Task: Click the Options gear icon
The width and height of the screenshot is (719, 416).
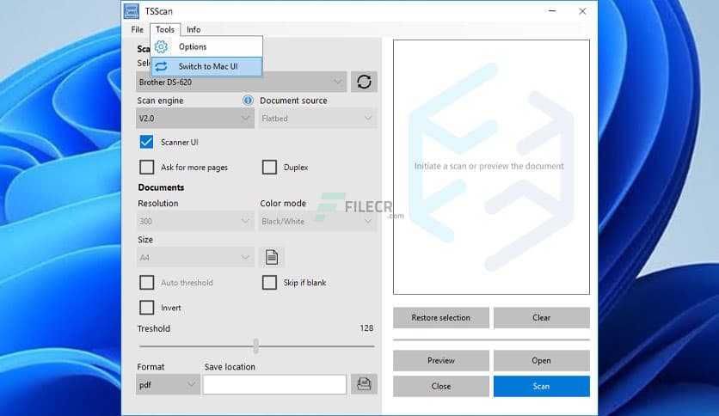Action: [x=161, y=46]
